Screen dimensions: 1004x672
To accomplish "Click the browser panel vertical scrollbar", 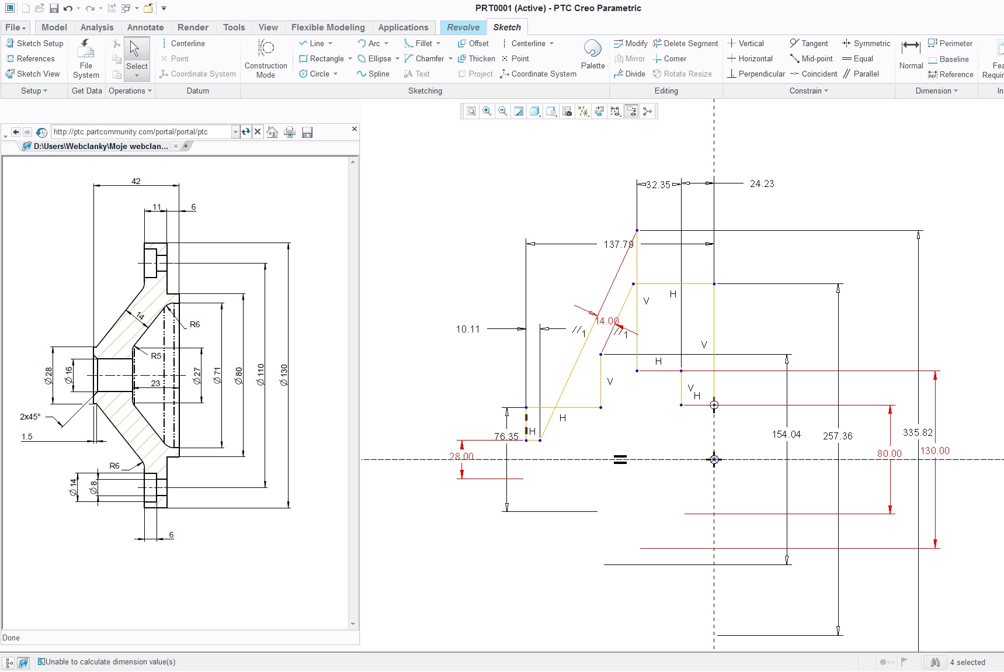I will point(353,393).
